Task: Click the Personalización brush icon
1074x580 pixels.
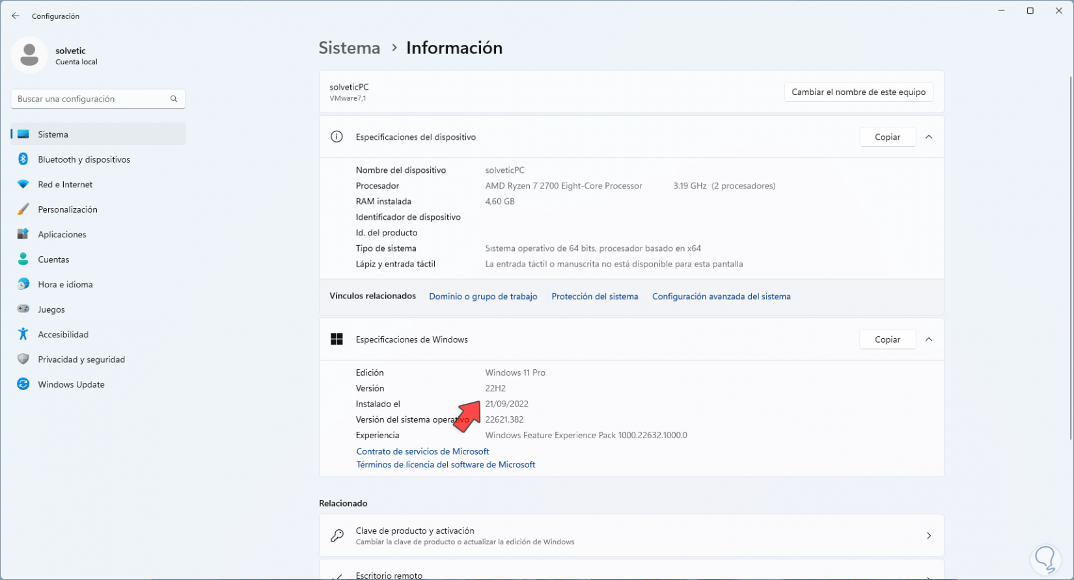Action: click(23, 209)
